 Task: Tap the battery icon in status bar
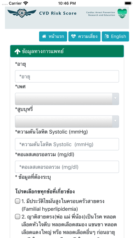pyautogui.click(x=128, y=3)
